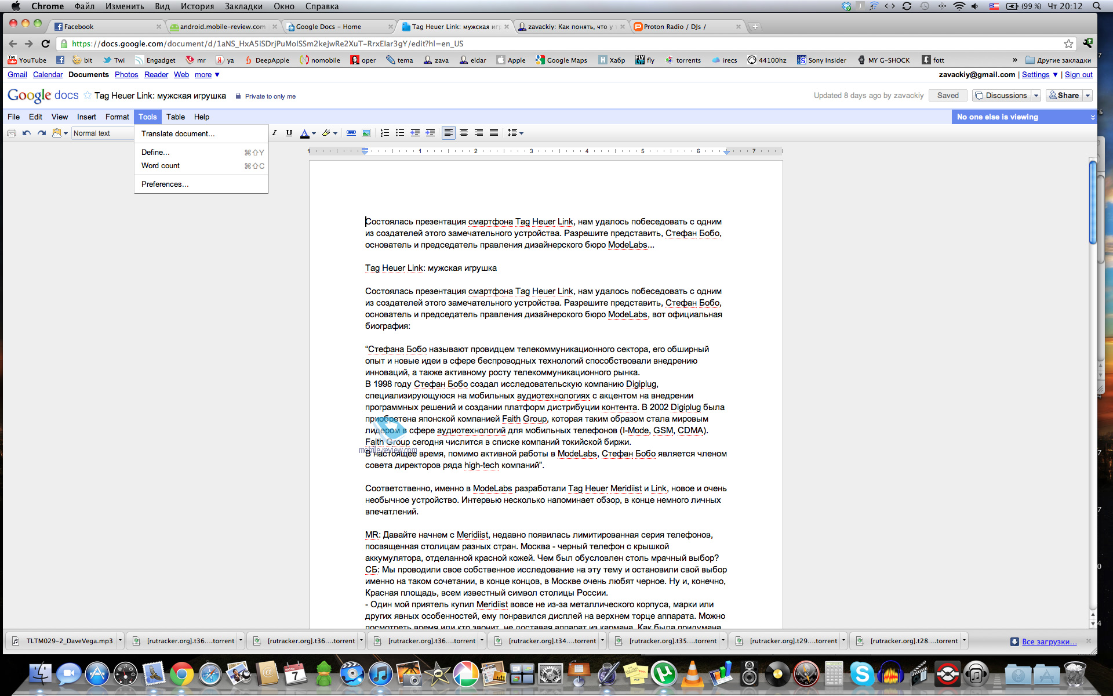Insert a link using the toolbar icon
This screenshot has width=1113, height=696.
click(x=351, y=133)
